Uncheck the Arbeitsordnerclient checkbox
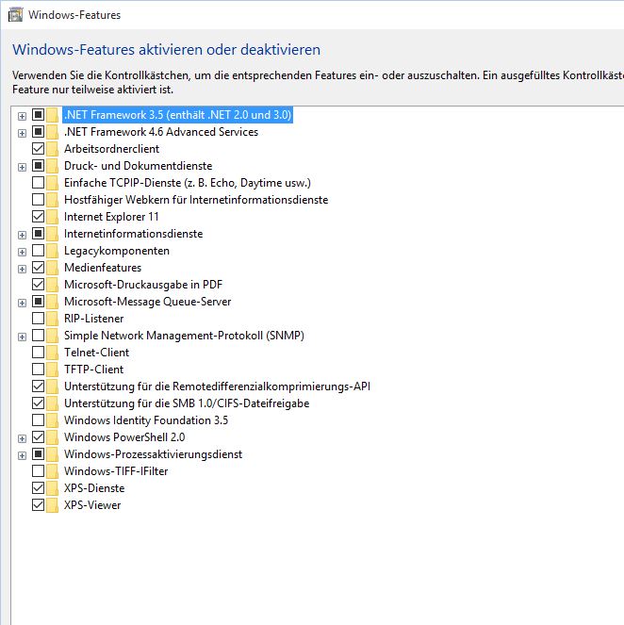The height and width of the screenshot is (625, 624). (39, 149)
